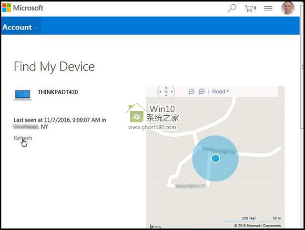Viewport: 305px width, 230px height.
Task: Click the 250 feet scale label
Action: (x=249, y=218)
